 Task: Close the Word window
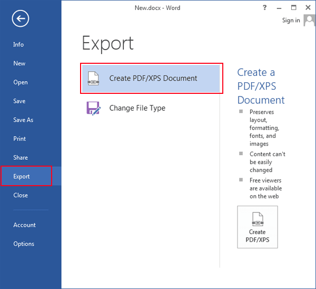click(308, 8)
